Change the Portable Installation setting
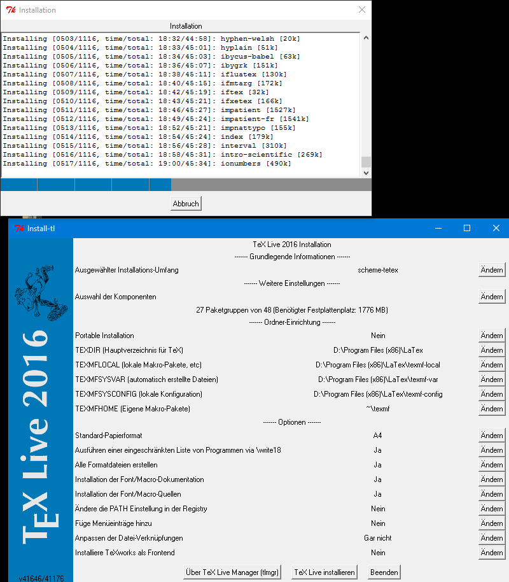This screenshot has width=509, height=582. [x=492, y=336]
